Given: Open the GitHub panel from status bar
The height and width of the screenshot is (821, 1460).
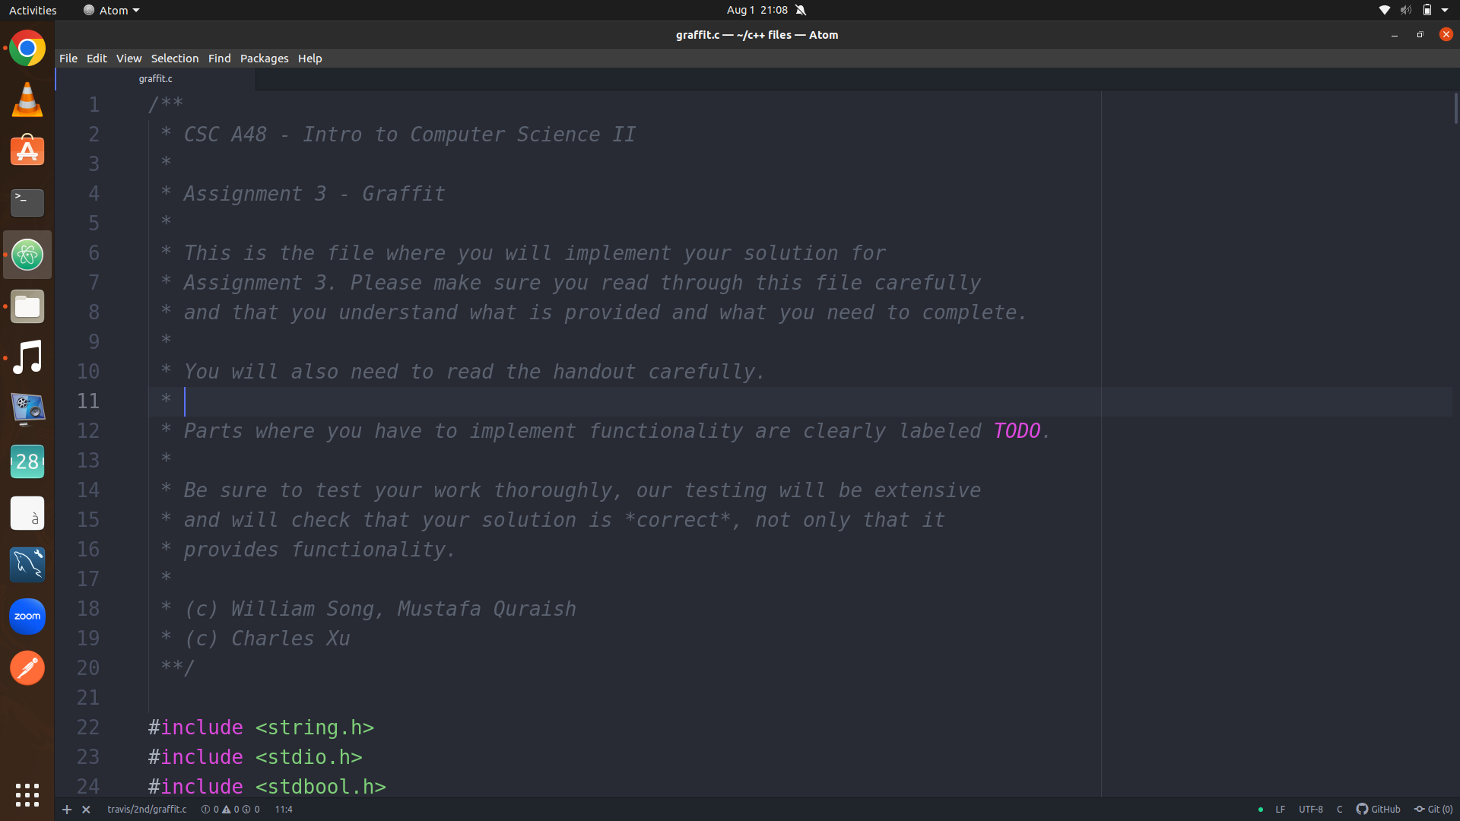Looking at the screenshot, I should (x=1378, y=810).
